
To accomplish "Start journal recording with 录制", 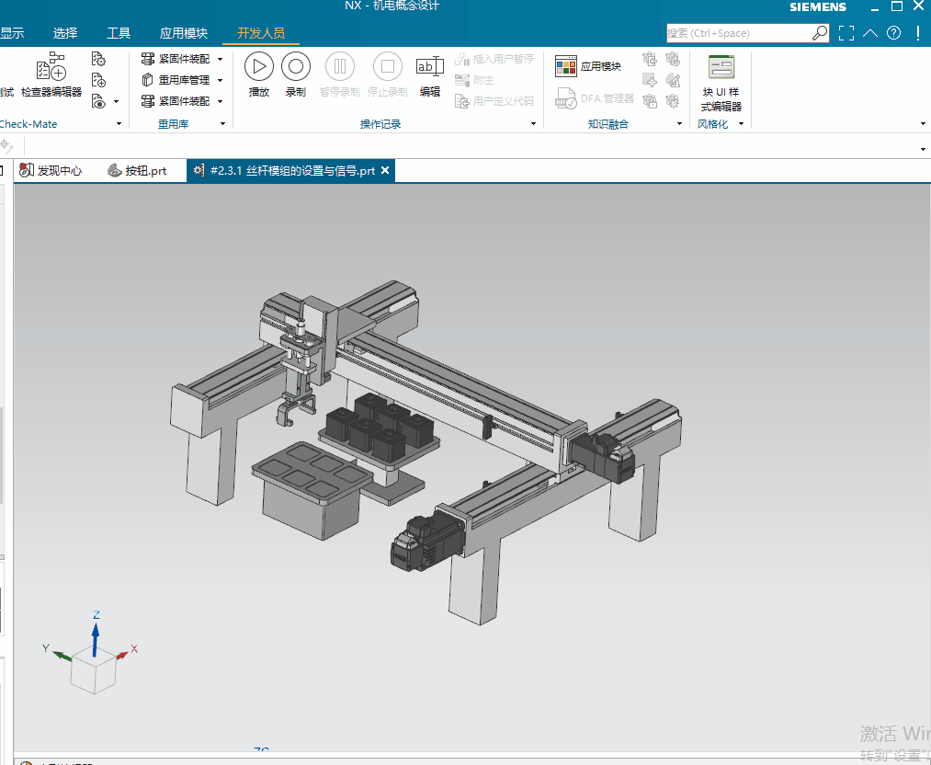I will (295, 74).
